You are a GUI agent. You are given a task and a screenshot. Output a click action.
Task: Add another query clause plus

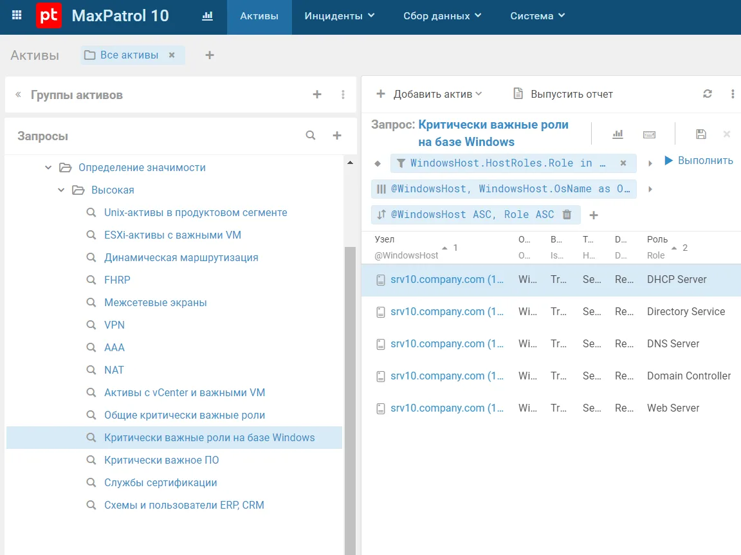coord(594,215)
